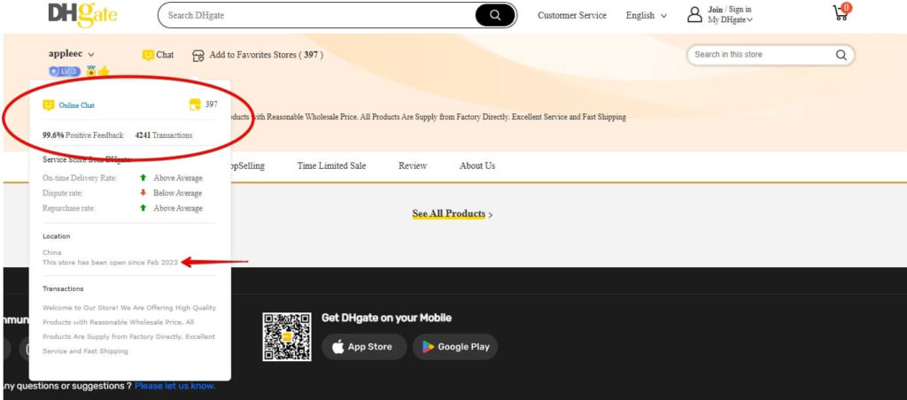Open the TopSelling tab
Image resolution: width=907 pixels, height=400 pixels.
point(248,165)
